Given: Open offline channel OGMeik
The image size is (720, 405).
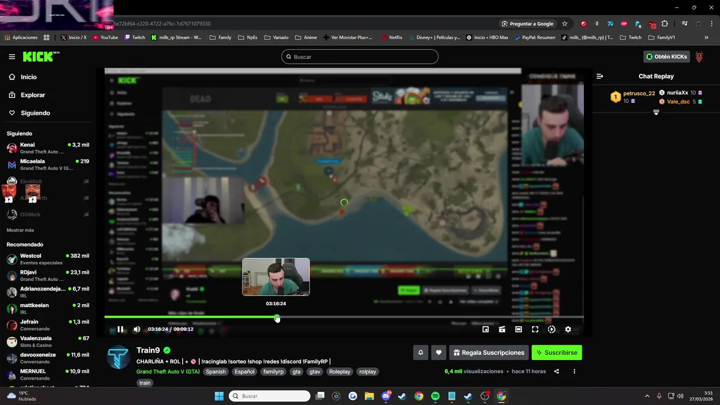Looking at the screenshot, I should tap(48, 214).
